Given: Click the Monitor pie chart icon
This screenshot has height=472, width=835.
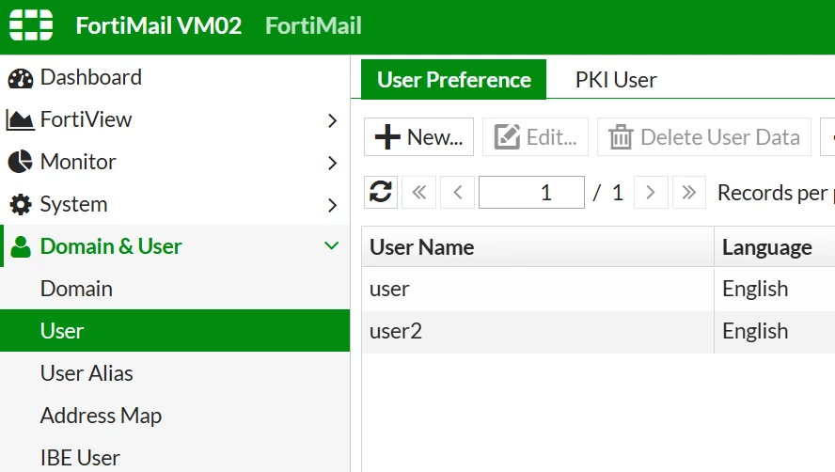Looking at the screenshot, I should (21, 162).
